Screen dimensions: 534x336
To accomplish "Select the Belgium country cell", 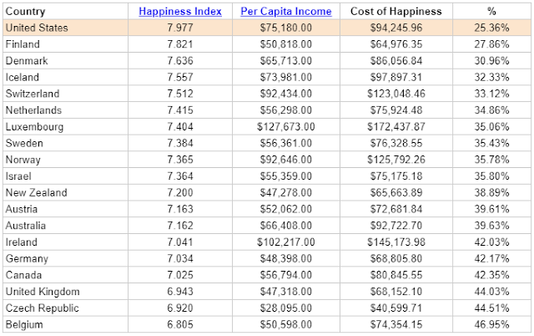I will (65, 324).
